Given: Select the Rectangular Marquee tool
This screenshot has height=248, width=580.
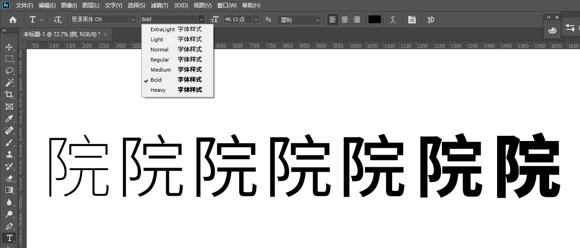Looking at the screenshot, I should (x=9, y=59).
